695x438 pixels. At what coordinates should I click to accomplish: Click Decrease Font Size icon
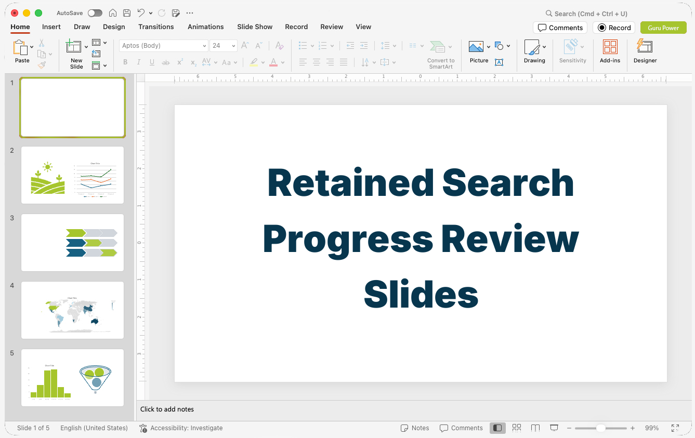click(259, 46)
